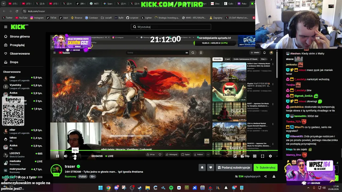Go to the Kick home logo
Viewport: 342px width, 192px height.
20,27
